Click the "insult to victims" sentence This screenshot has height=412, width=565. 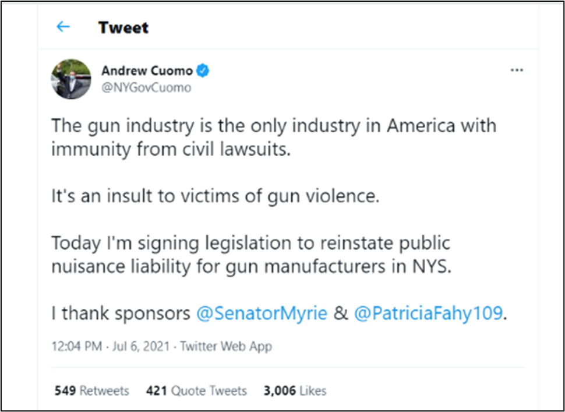215,196
